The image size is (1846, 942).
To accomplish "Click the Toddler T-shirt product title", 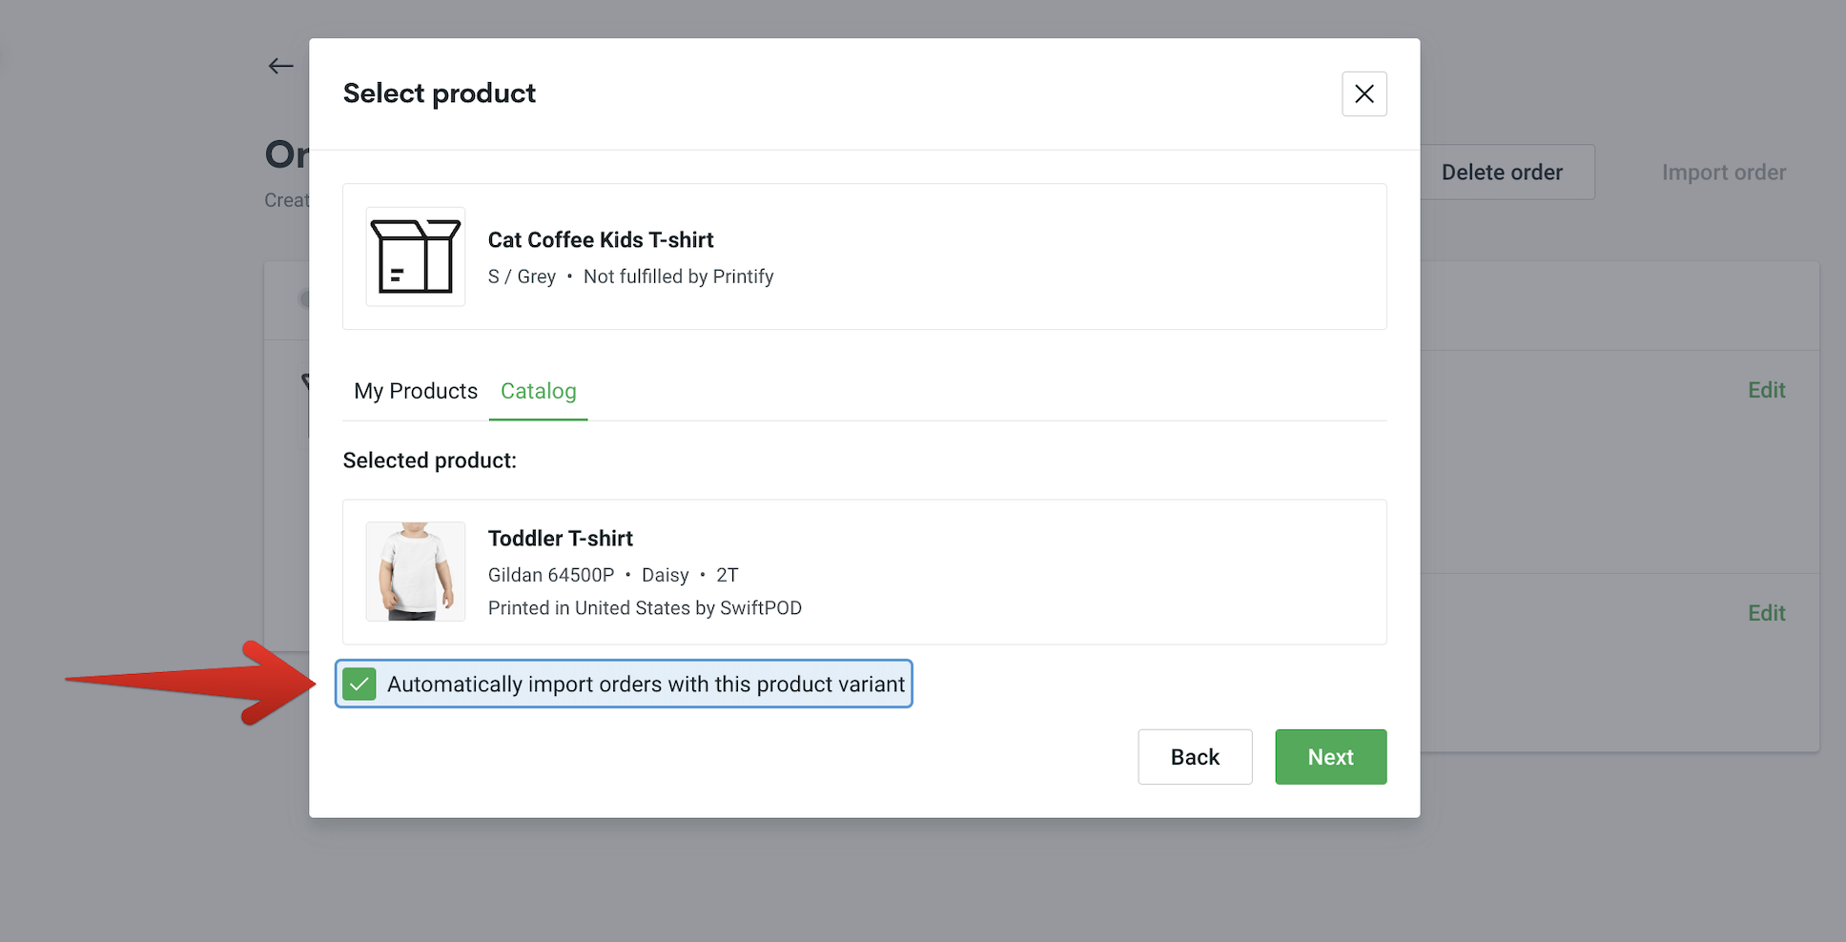I will tap(560, 538).
